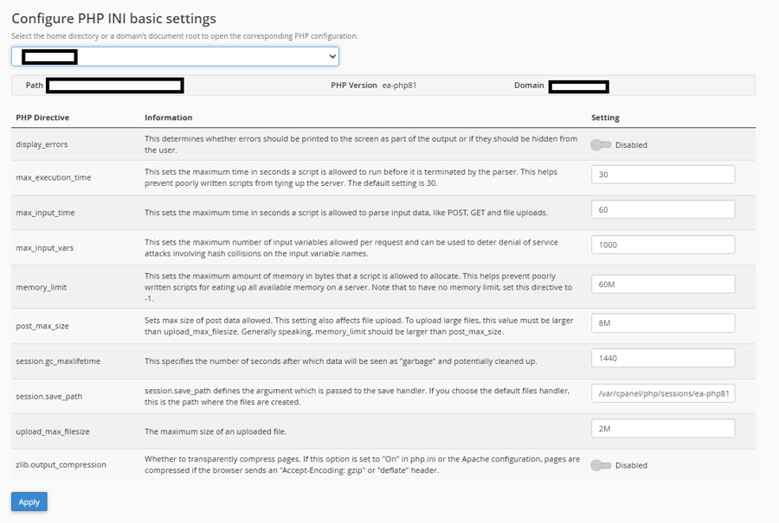Click the max_execution_time input field
Image resolution: width=779 pixels, height=523 pixels.
[x=663, y=175]
